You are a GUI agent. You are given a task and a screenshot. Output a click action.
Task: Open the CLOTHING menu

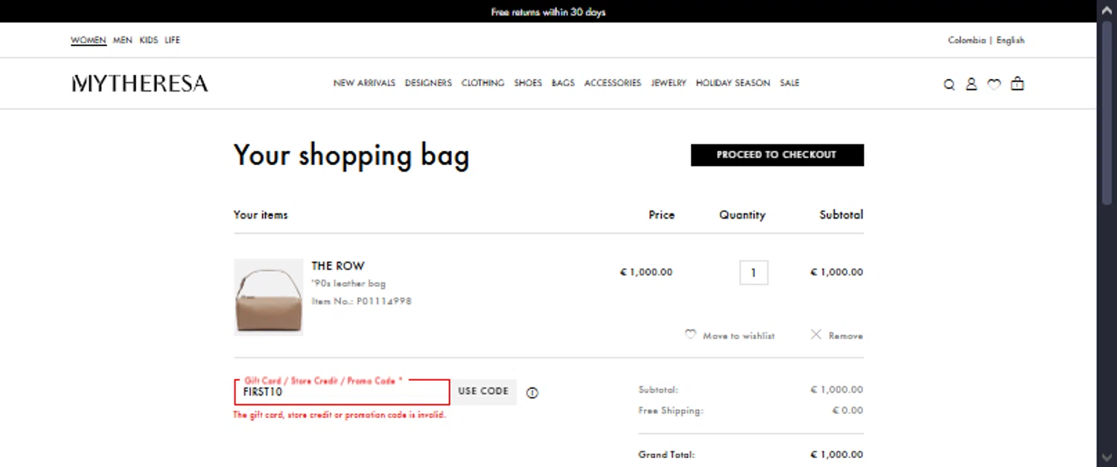tap(483, 83)
